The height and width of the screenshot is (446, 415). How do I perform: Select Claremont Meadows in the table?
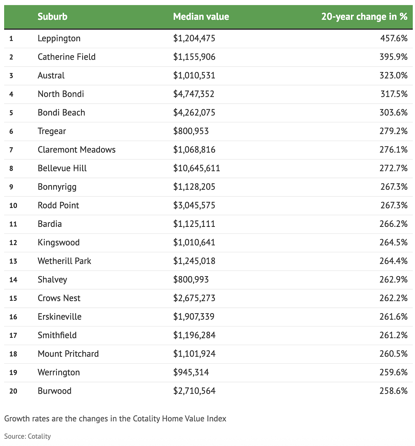[x=76, y=149]
